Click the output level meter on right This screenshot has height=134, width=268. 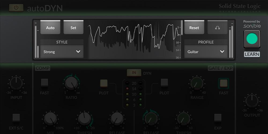click(231, 40)
